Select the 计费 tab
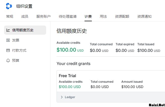The width and height of the screenshot is (165, 107). 88,17
